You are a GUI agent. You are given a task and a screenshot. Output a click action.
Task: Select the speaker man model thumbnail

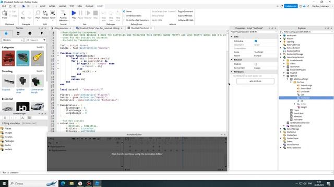click(23, 81)
